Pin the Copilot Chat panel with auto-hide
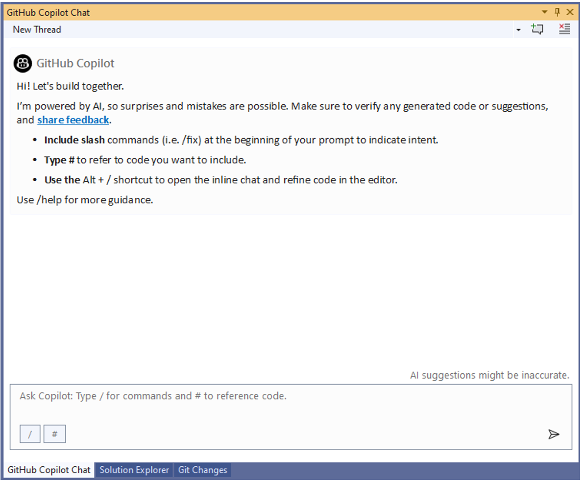This screenshot has width=582, height=481. point(557,12)
